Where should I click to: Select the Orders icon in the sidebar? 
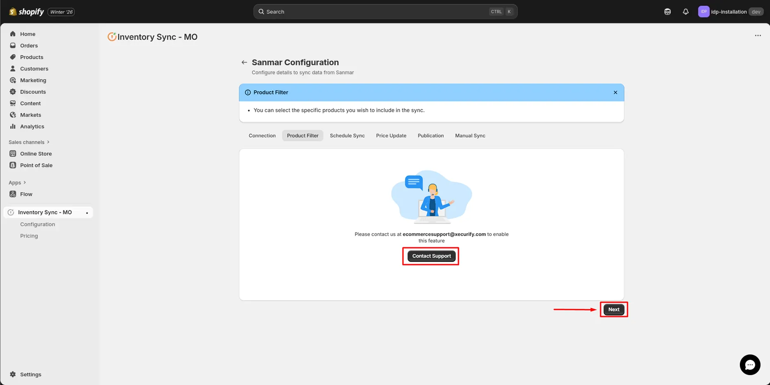12,45
